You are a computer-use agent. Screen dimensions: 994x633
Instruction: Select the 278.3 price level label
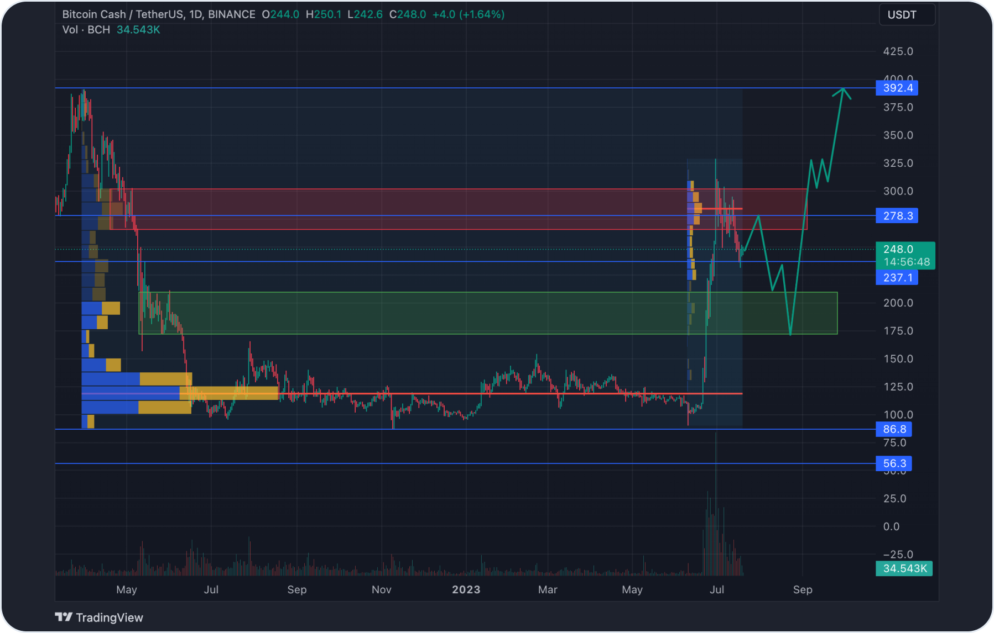[x=897, y=216]
